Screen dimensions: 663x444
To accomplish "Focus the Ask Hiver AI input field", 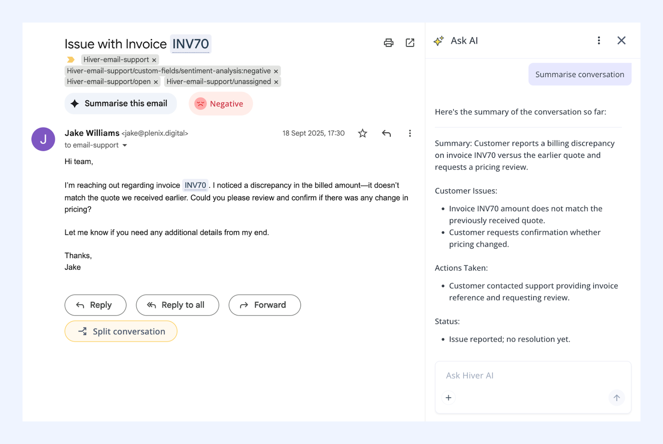I will [x=533, y=387].
